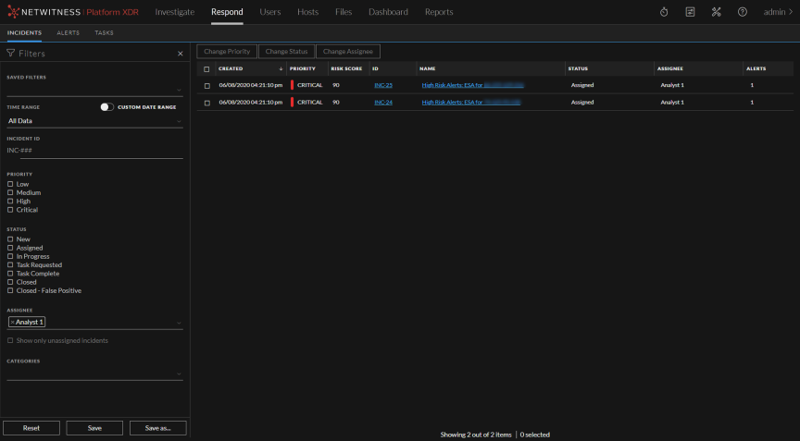Open the help question mark icon

click(x=743, y=12)
